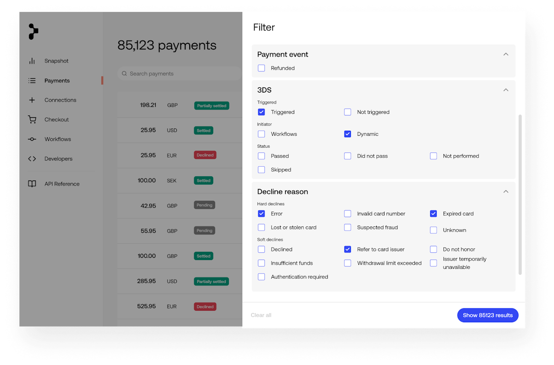Collapse the Payment event section
Image resolution: width=554 pixels, height=365 pixels.
(x=506, y=54)
